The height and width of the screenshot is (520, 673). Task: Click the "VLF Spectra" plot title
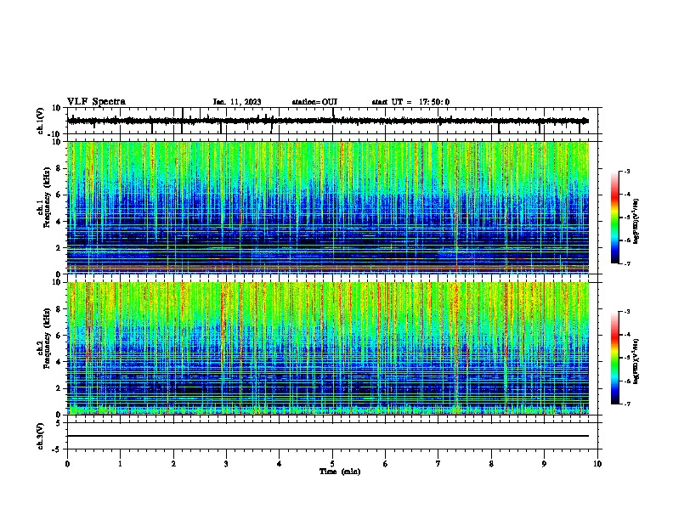[96, 101]
